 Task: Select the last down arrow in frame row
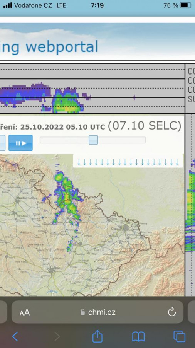coord(177,162)
